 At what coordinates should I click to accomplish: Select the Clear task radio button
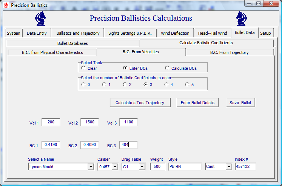pos(83,68)
